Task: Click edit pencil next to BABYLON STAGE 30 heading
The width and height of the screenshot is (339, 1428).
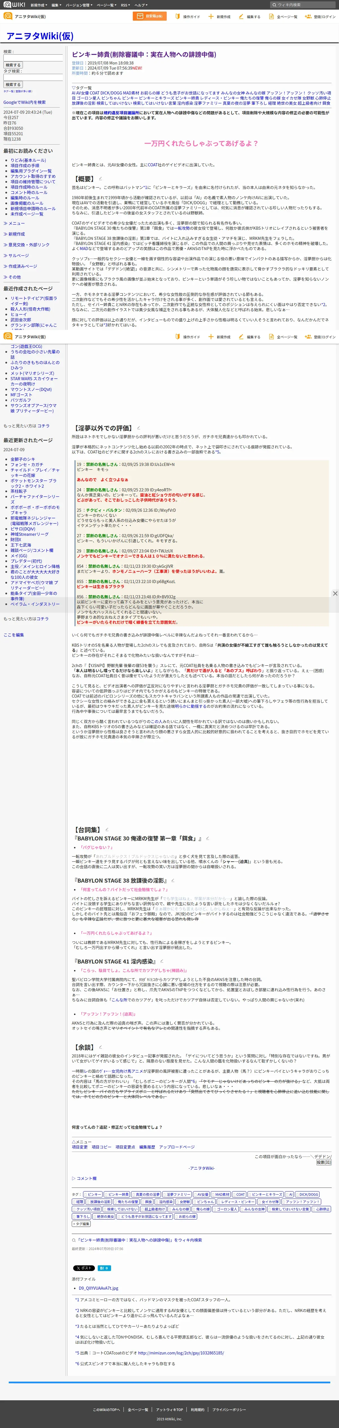Action: 207,838
